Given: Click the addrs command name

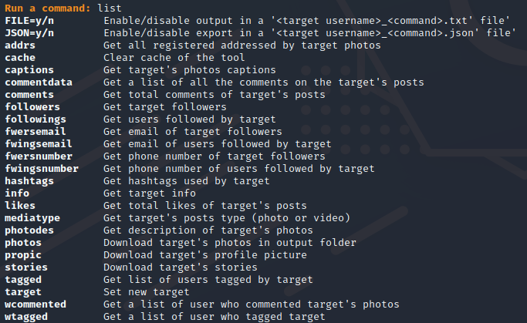Looking at the screenshot, I should click(x=20, y=45).
